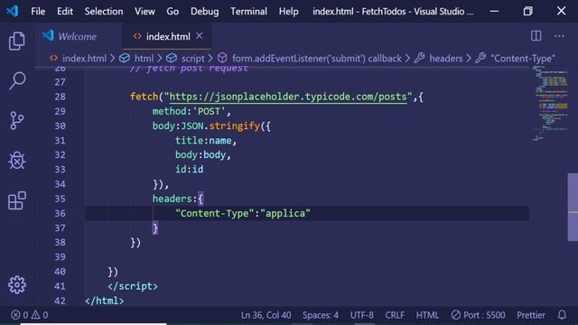This screenshot has height=325, width=578.
Task: Open the File menu
Action: coord(38,12)
